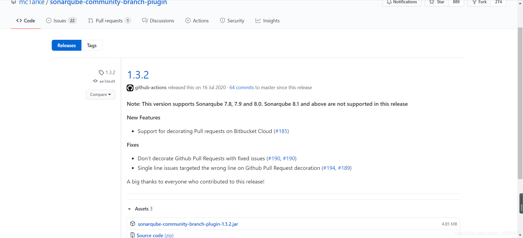Open the sonarqube-community-branch-plugin repository link
Screen dimensions: 523x238
[108, 2]
